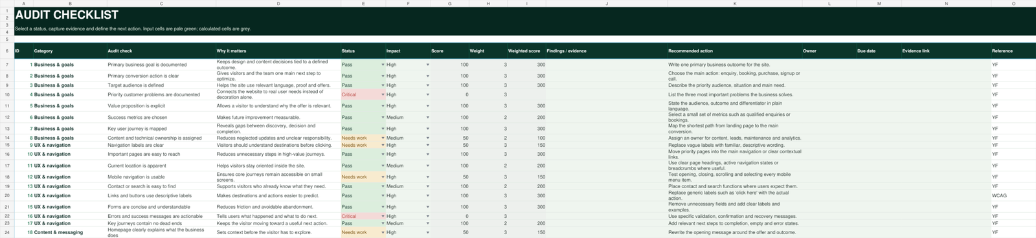Open Status dropdown for Mobile navigation is usable
The width and height of the screenshot is (1036, 238).
383,177
